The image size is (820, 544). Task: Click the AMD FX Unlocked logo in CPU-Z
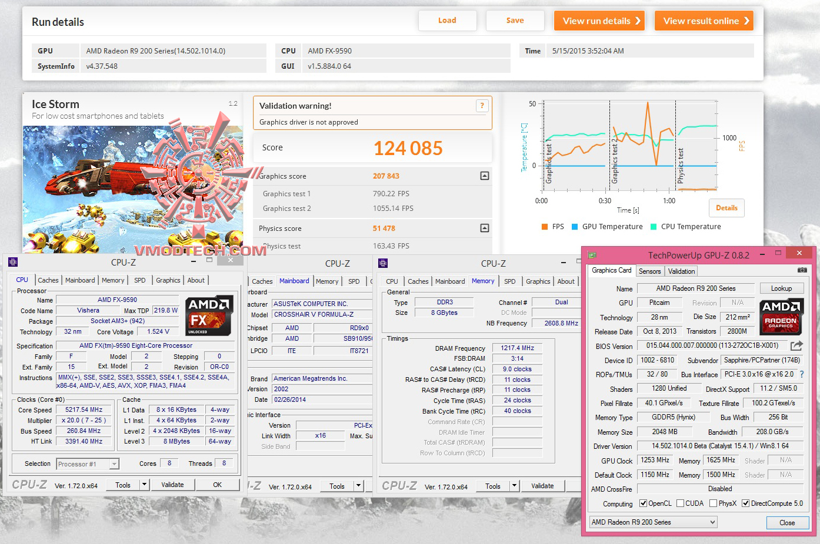[x=209, y=315]
